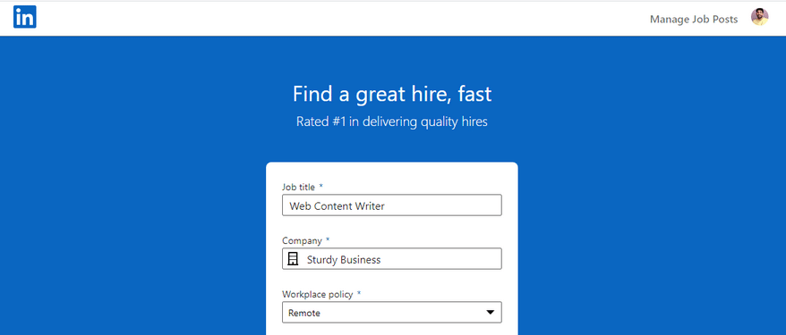
Task: Click the required asterisk beside Job title
Action: [321, 187]
